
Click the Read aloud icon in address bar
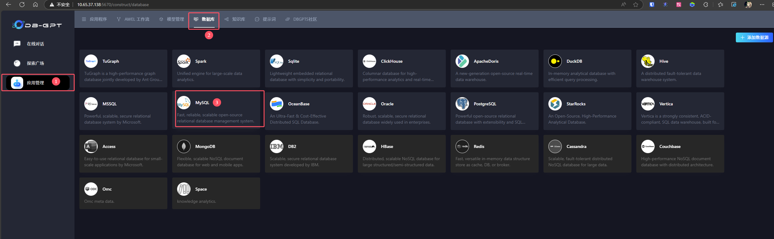(623, 5)
